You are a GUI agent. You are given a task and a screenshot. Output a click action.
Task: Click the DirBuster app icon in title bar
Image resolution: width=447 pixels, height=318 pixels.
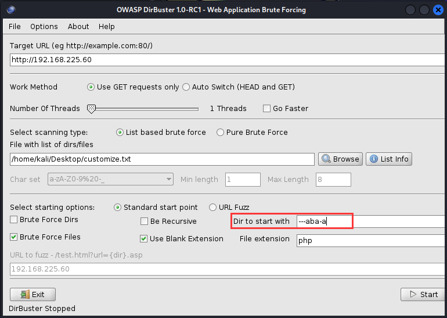[x=11, y=10]
